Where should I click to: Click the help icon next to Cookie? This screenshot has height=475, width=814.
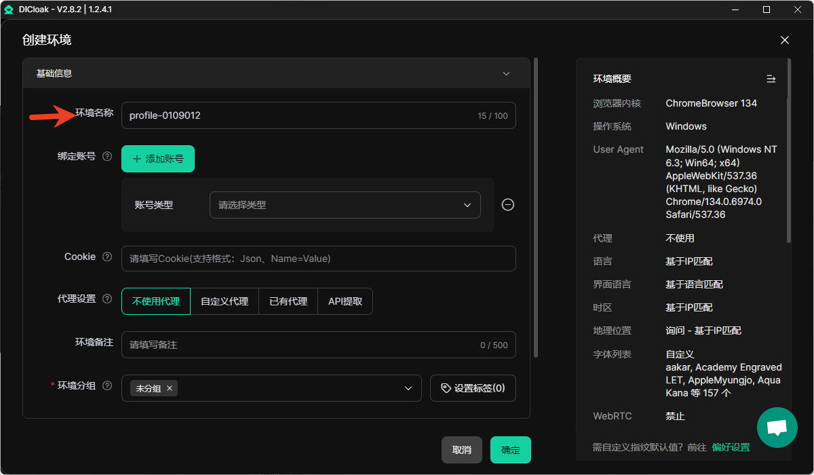pos(106,257)
